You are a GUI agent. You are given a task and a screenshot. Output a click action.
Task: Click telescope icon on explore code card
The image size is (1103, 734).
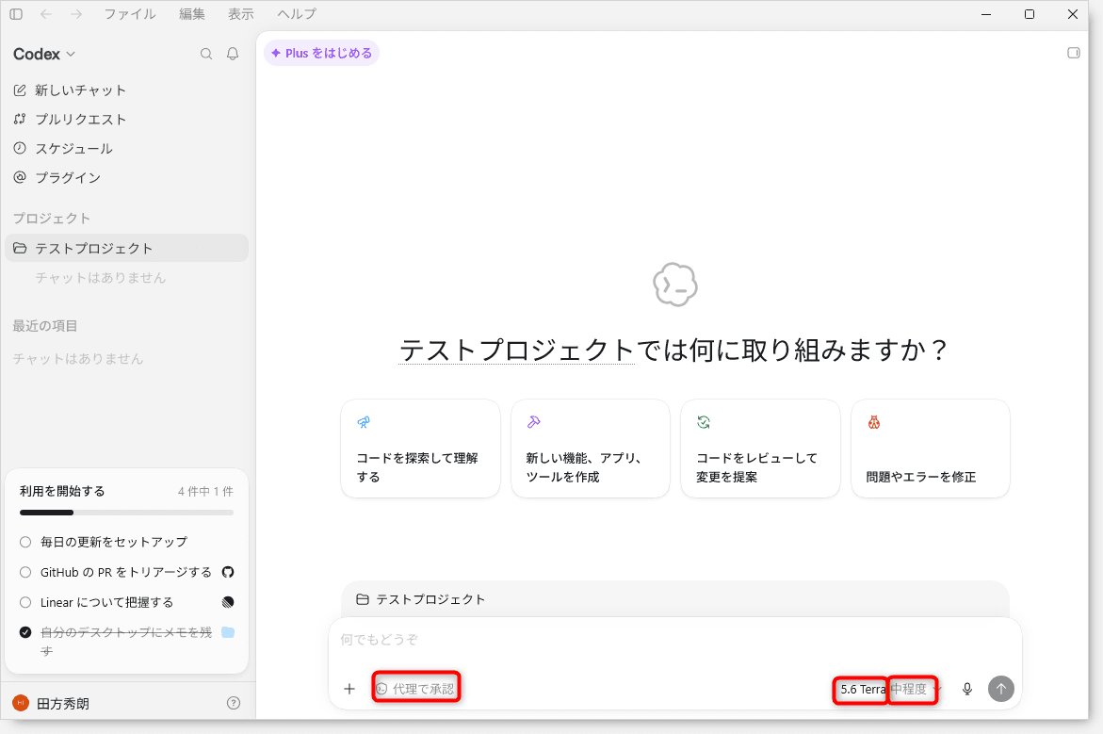click(x=364, y=422)
